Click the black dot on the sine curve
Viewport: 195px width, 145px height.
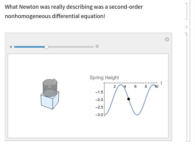tap(128, 99)
